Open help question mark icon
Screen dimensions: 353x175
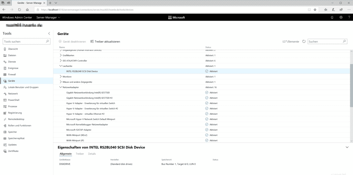tap(349, 17)
